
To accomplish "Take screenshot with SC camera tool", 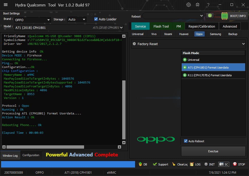I will pos(224,164).
